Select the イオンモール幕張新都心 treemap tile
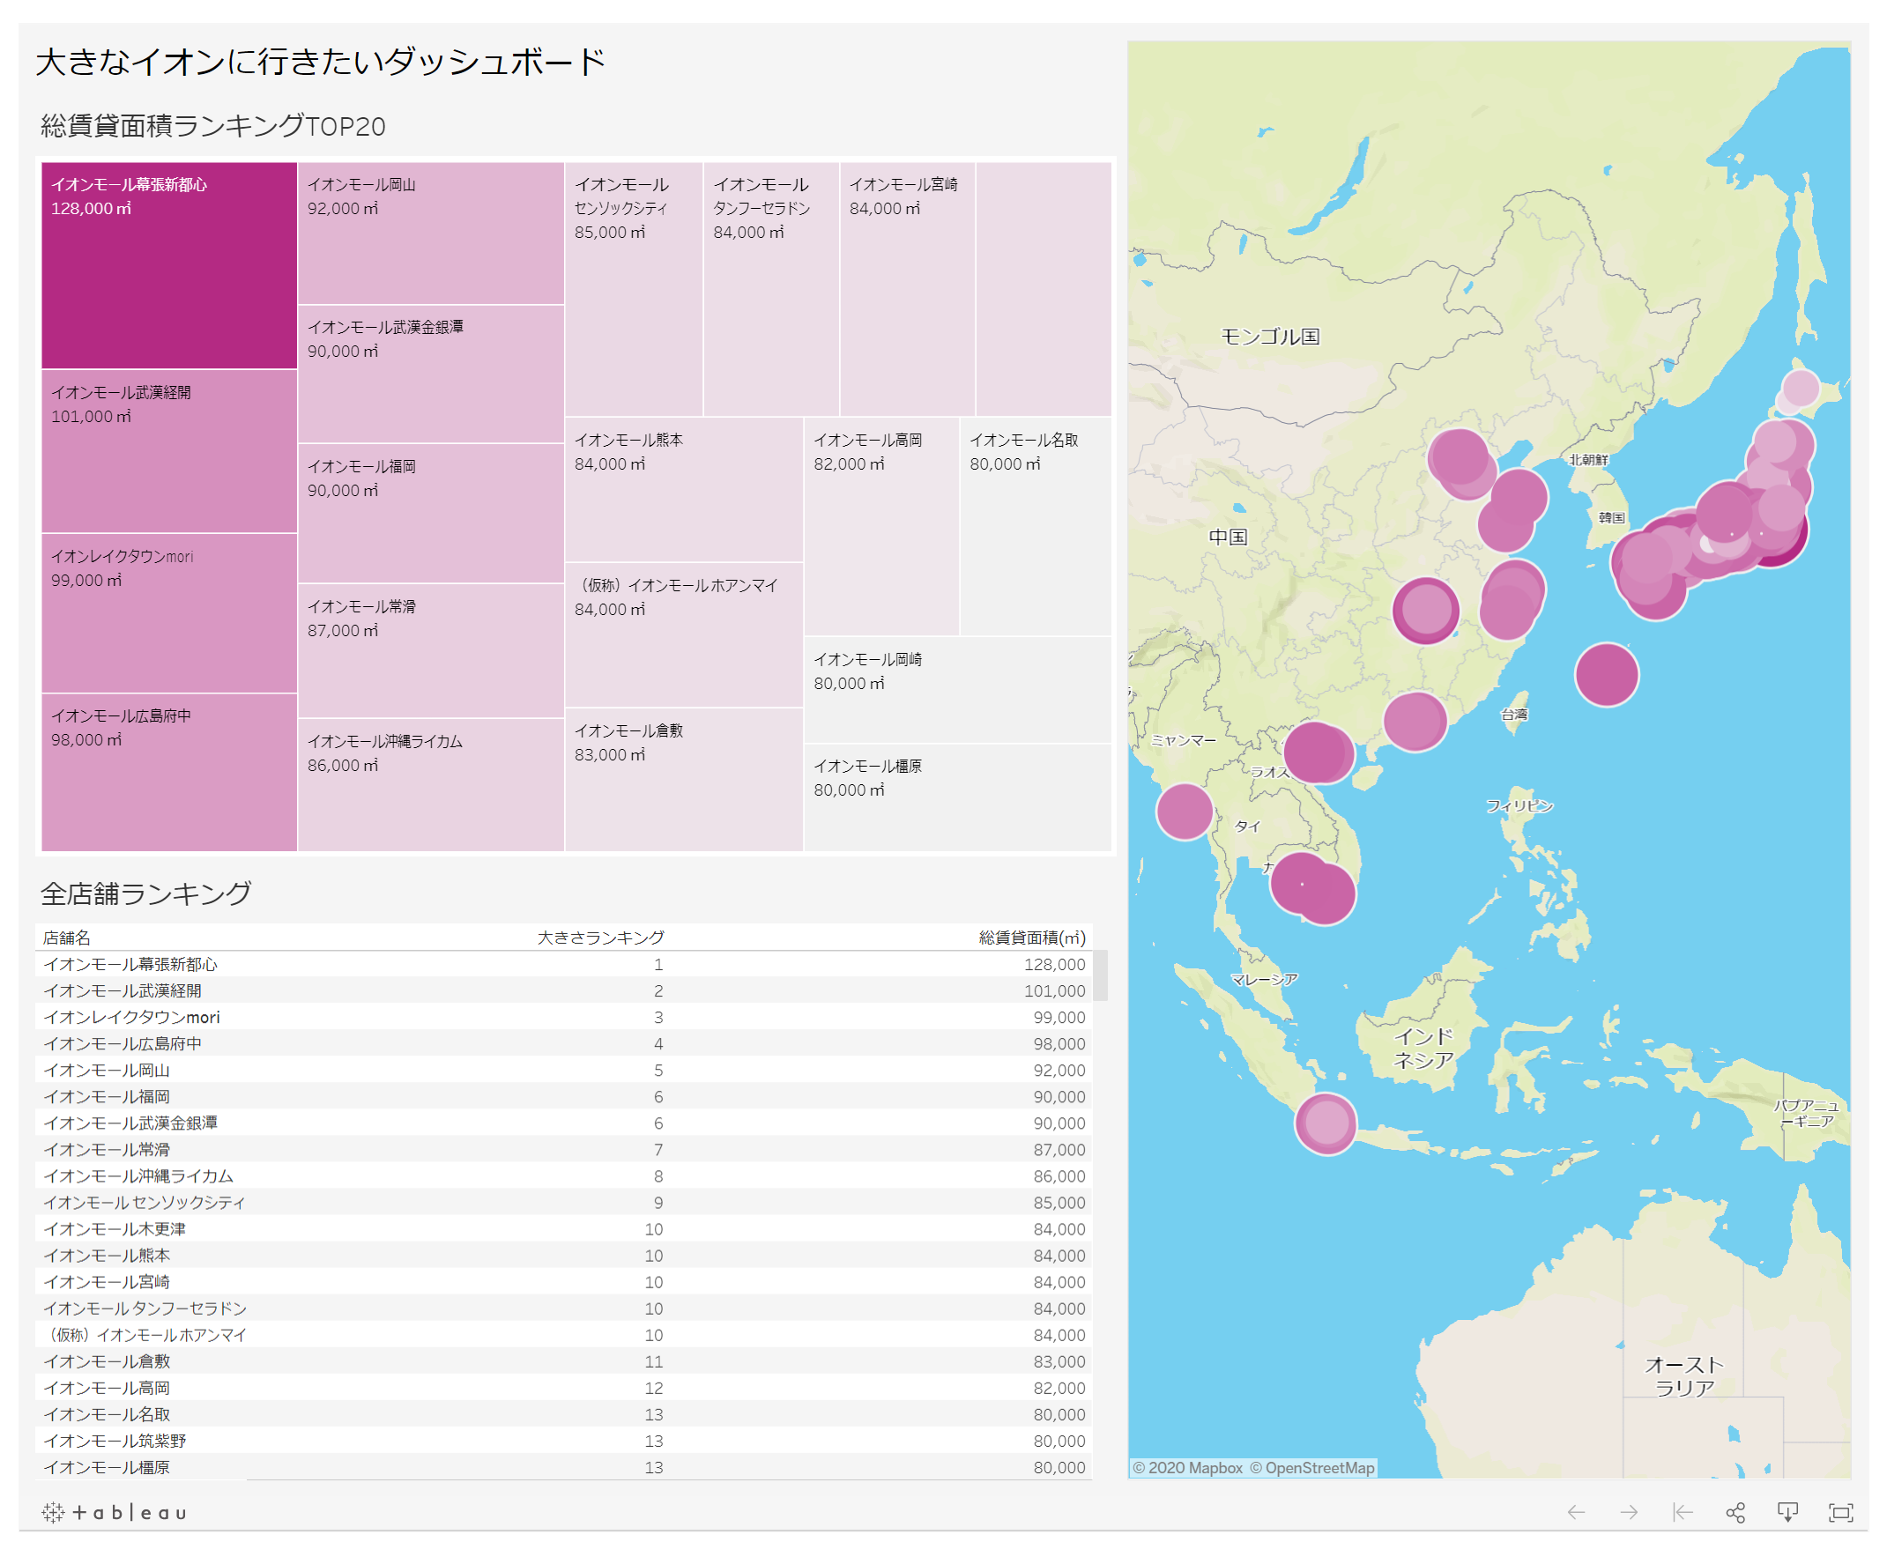This screenshot has width=1887, height=1542. pyautogui.click(x=169, y=264)
